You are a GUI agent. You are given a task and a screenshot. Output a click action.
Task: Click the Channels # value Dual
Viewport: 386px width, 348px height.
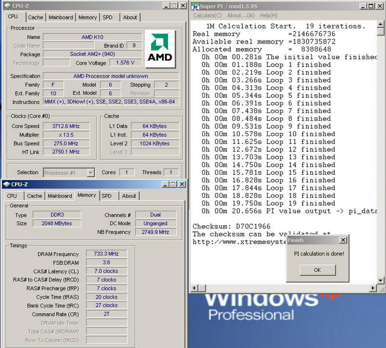tap(155, 215)
